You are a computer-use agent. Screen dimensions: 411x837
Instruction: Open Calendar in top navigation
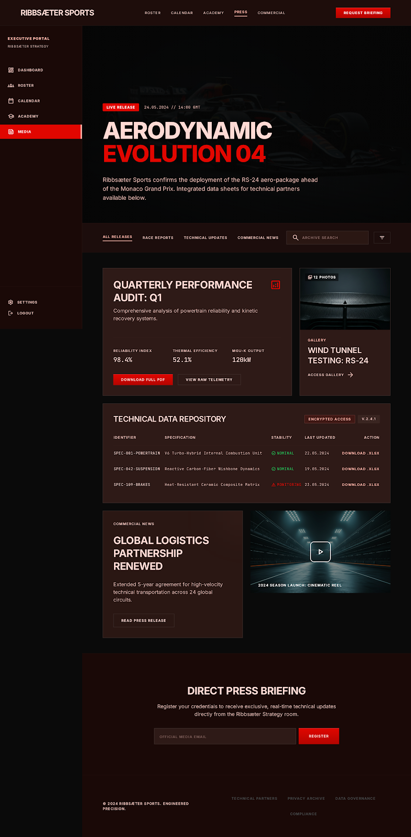[182, 13]
